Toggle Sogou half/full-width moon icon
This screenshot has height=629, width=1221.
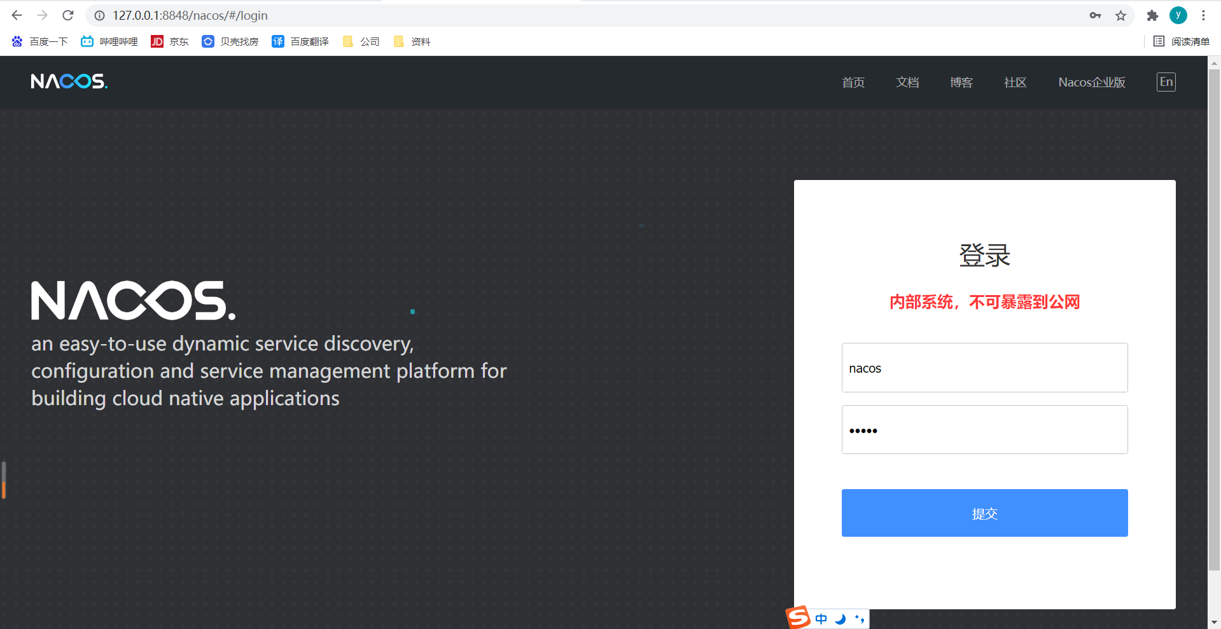tap(841, 619)
